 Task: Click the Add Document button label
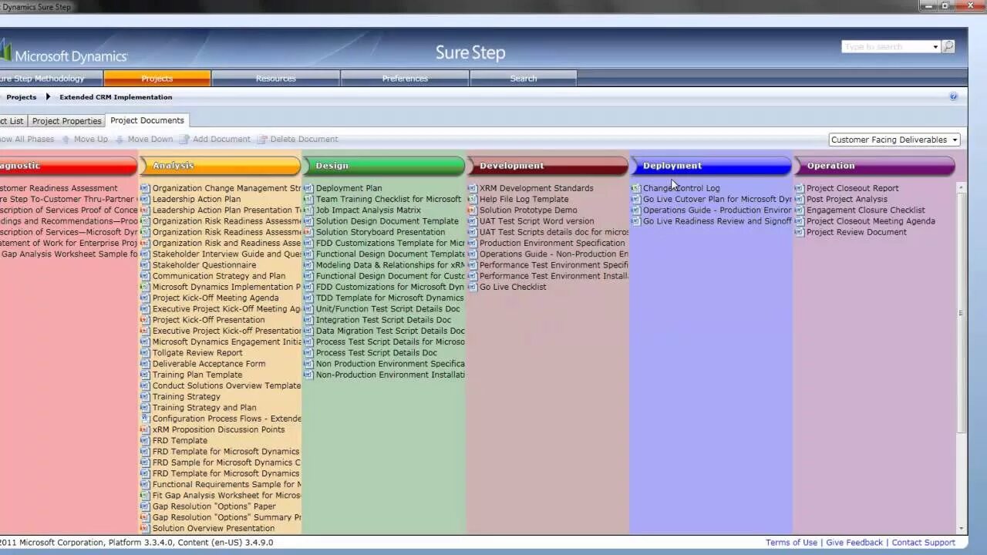(221, 140)
